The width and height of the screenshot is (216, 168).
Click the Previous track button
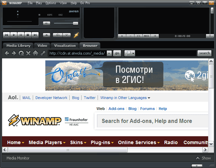[x=6, y=35]
